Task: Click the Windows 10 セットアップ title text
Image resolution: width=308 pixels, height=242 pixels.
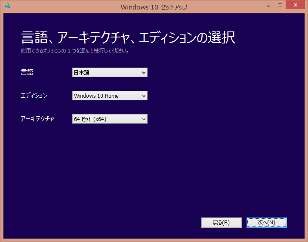Action: coord(154,7)
